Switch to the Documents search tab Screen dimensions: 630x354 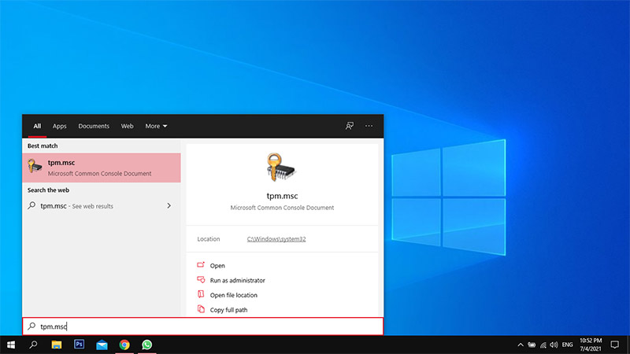coord(94,126)
